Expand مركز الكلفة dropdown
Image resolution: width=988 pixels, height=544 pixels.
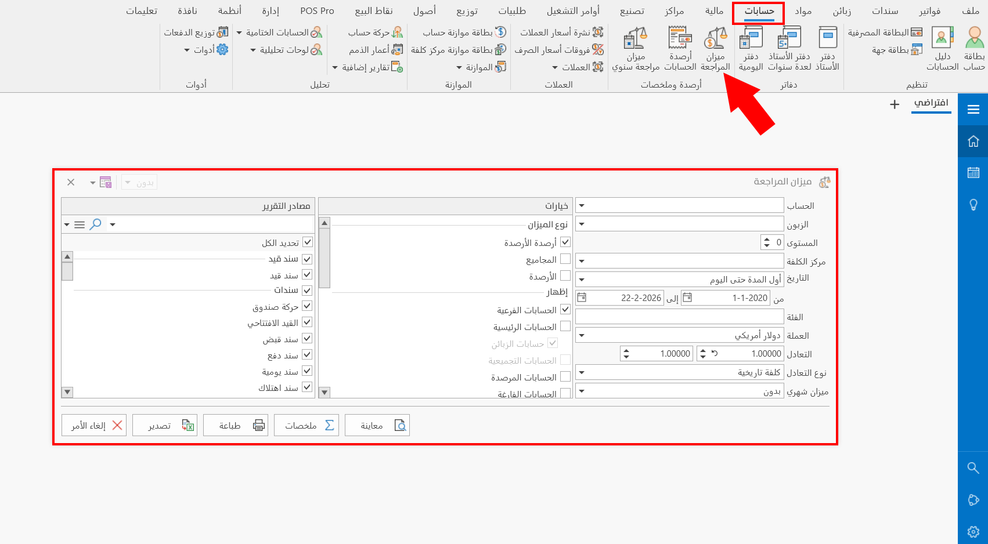point(582,261)
